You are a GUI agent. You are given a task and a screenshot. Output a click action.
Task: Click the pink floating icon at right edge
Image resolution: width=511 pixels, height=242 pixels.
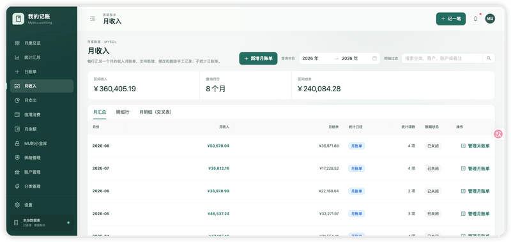(498, 134)
